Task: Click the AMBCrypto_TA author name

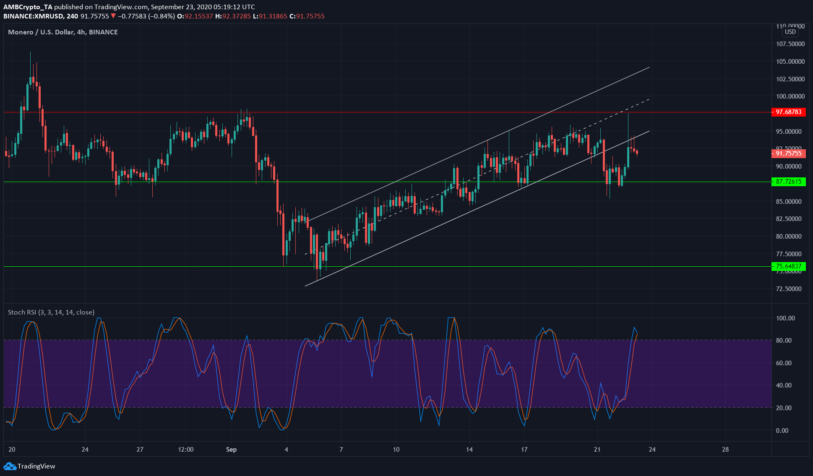Action: coord(28,7)
